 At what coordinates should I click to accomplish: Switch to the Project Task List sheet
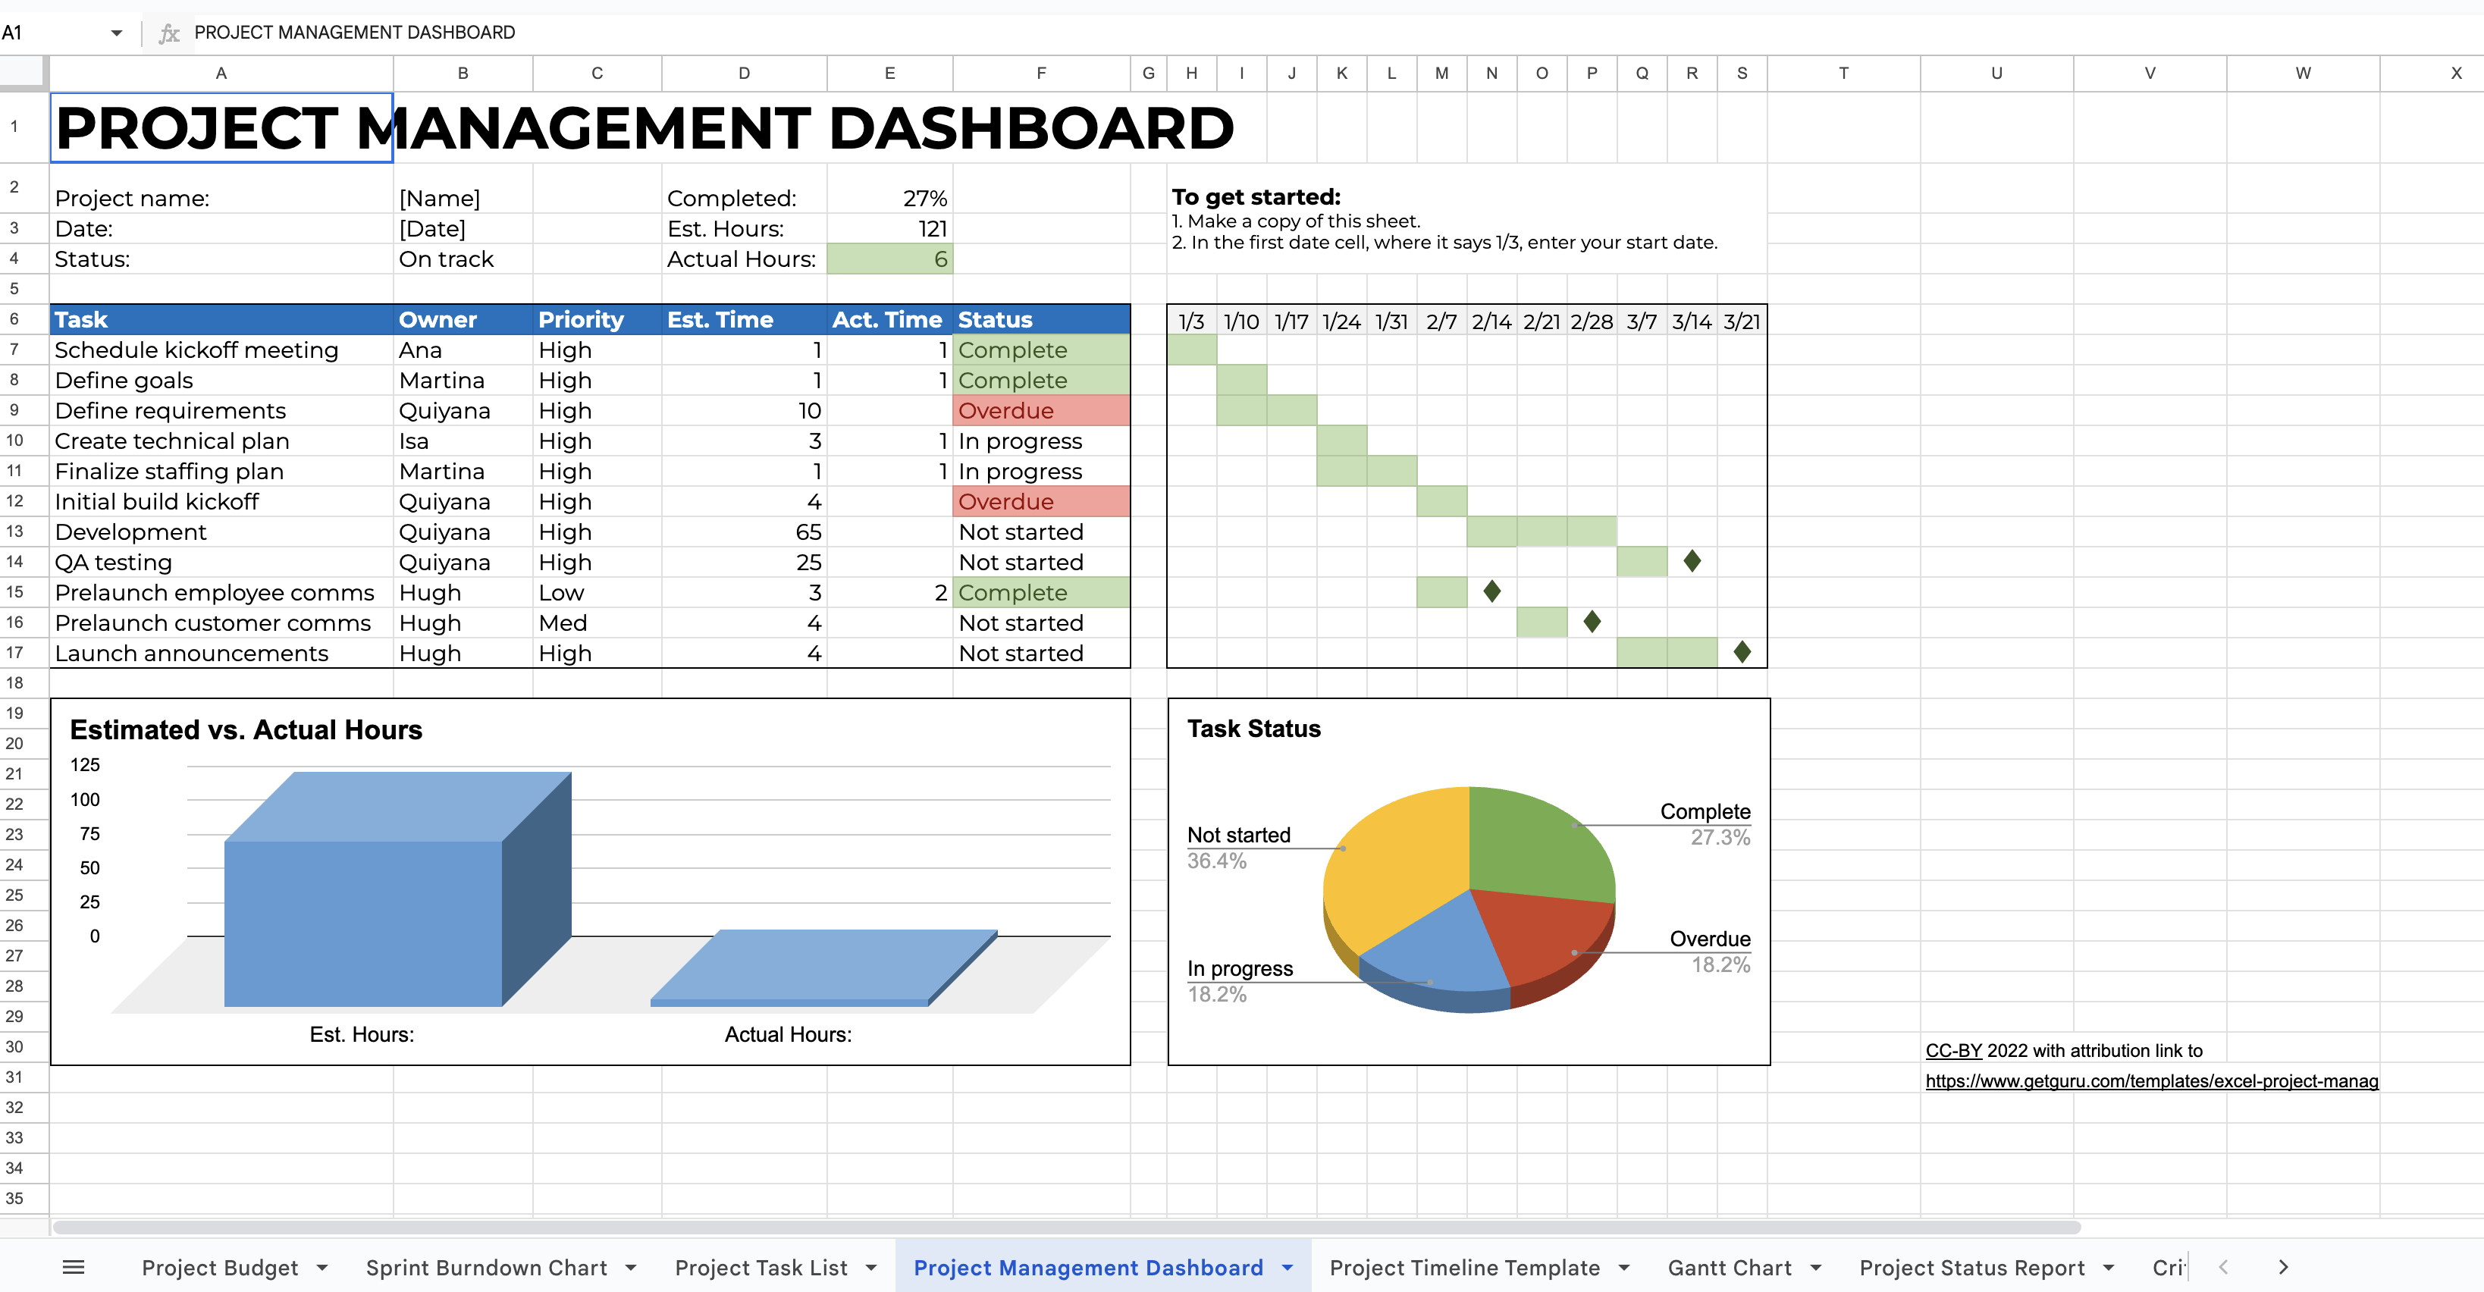(x=761, y=1268)
